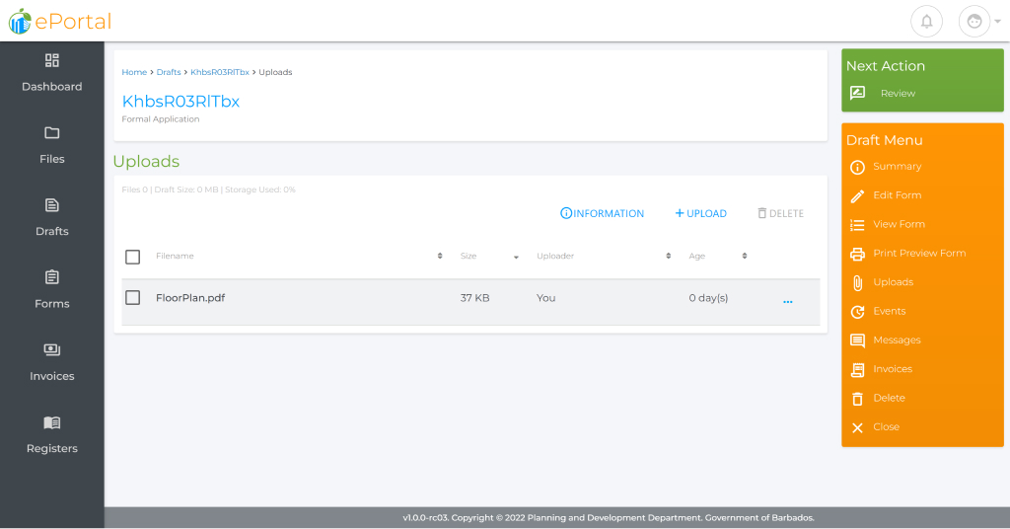The height and width of the screenshot is (529, 1010).
Task: Open Invoices in Draft Menu
Action: click(893, 369)
